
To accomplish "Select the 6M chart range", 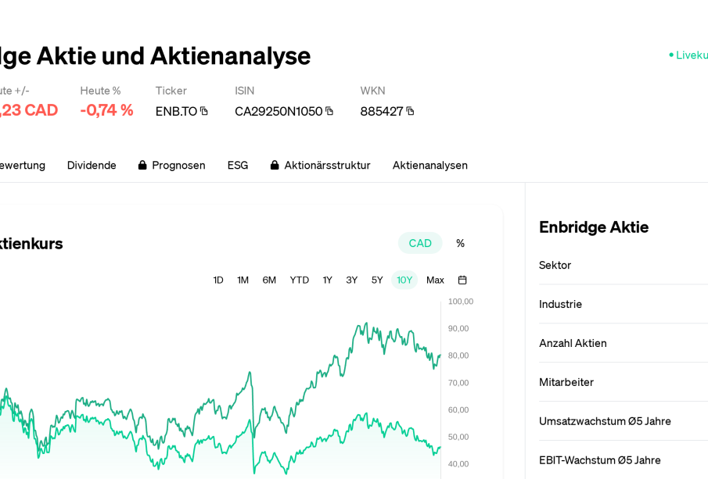I will tap(269, 280).
